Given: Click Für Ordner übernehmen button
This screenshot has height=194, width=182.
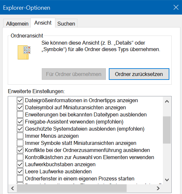Looking at the screenshot, I should click(74, 74).
